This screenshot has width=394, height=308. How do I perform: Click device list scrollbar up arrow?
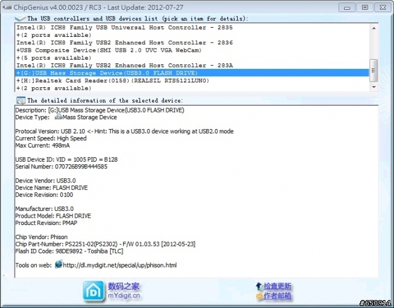[x=374, y=28]
